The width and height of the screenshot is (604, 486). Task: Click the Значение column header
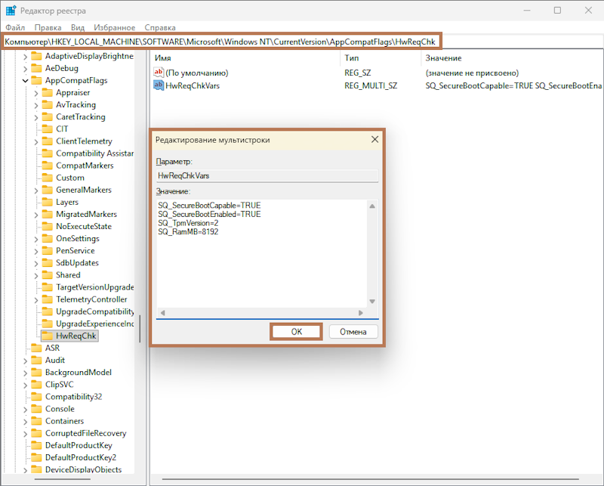point(443,58)
